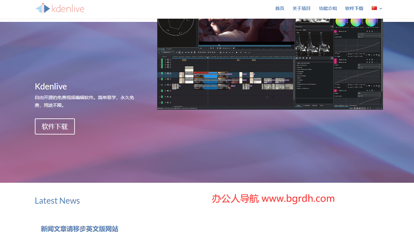This screenshot has width=414, height=241.
Task: Click the 办公人导航 www.bgrdh.com red text
Action: 273,199
